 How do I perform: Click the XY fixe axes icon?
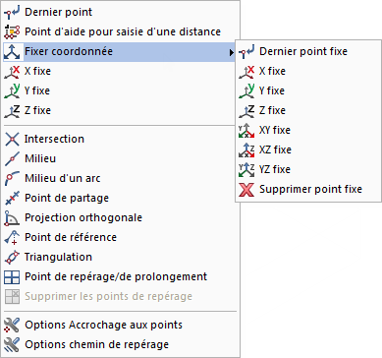(246, 131)
